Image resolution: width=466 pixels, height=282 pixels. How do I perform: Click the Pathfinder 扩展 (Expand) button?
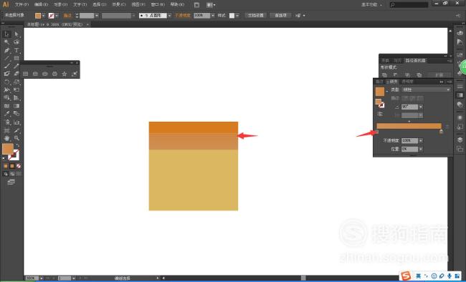click(439, 75)
